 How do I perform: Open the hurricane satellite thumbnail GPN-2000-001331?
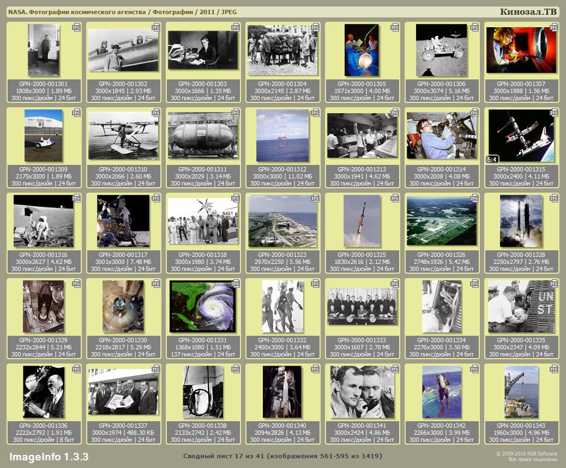point(202,306)
